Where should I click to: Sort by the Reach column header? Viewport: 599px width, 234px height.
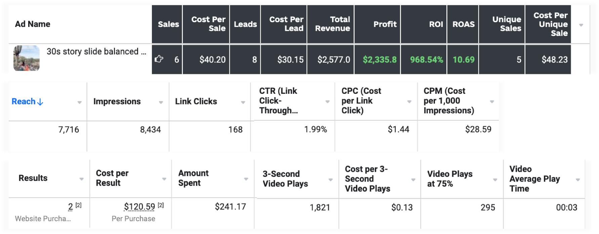24,102
